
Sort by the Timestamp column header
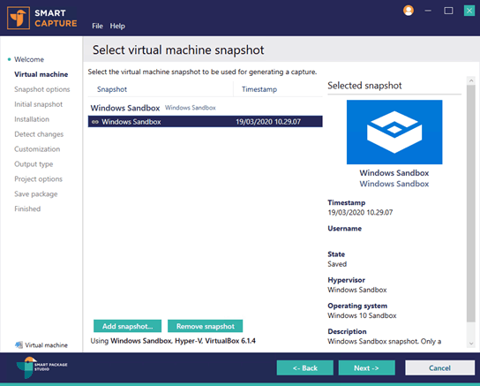pos(259,89)
